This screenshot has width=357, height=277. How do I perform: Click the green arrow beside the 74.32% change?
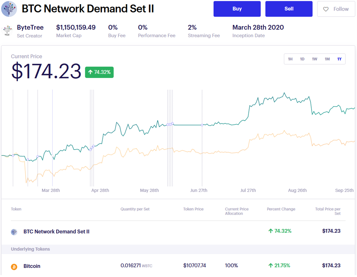tap(271, 231)
